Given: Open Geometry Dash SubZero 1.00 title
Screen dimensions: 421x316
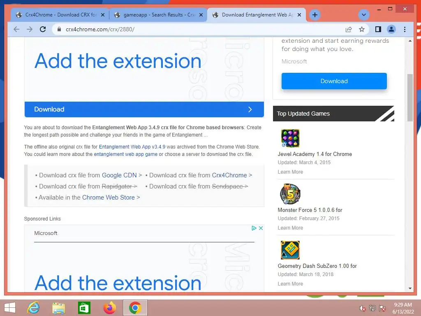Looking at the screenshot, I should (x=317, y=266).
